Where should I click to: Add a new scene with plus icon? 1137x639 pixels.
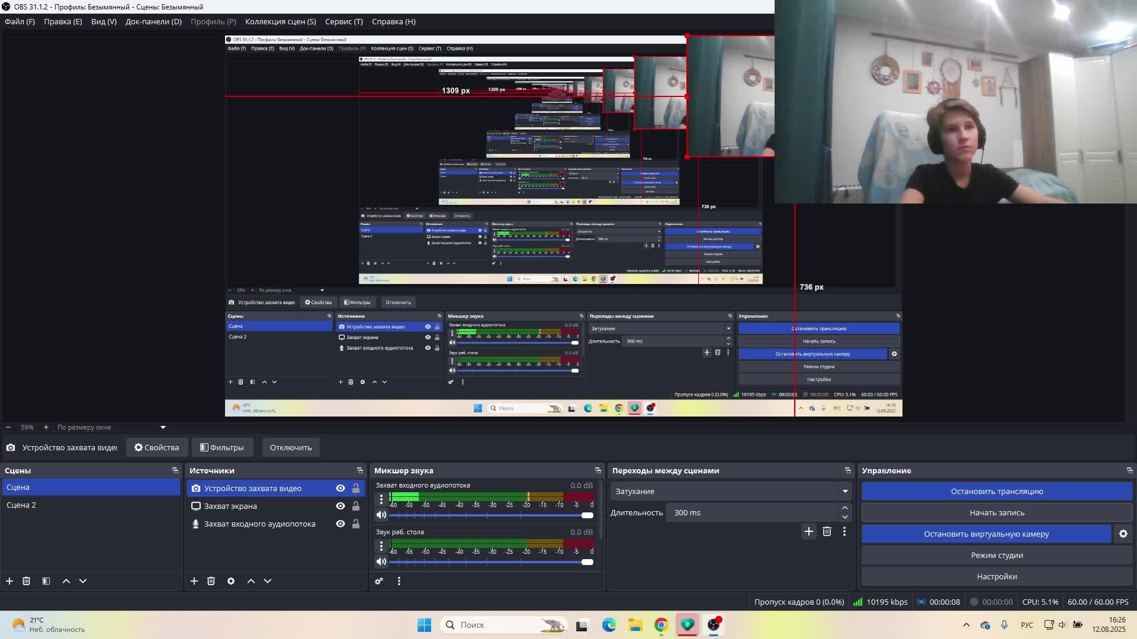pos(9,581)
